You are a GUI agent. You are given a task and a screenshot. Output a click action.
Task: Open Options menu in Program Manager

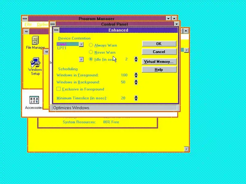click(43, 25)
